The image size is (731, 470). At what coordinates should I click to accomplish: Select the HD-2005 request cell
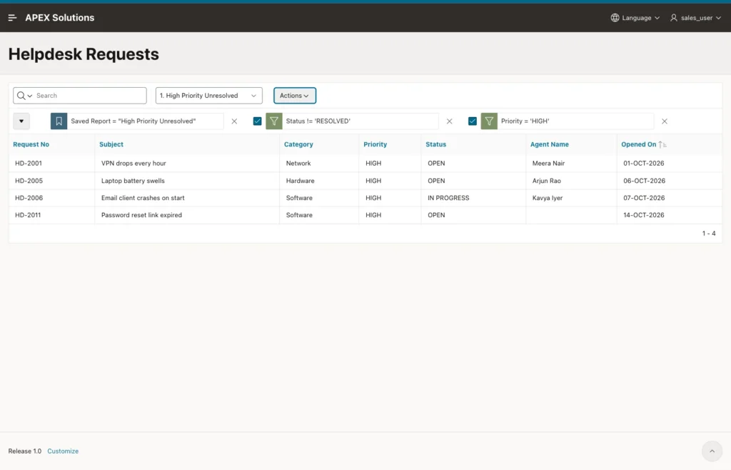[29, 181]
